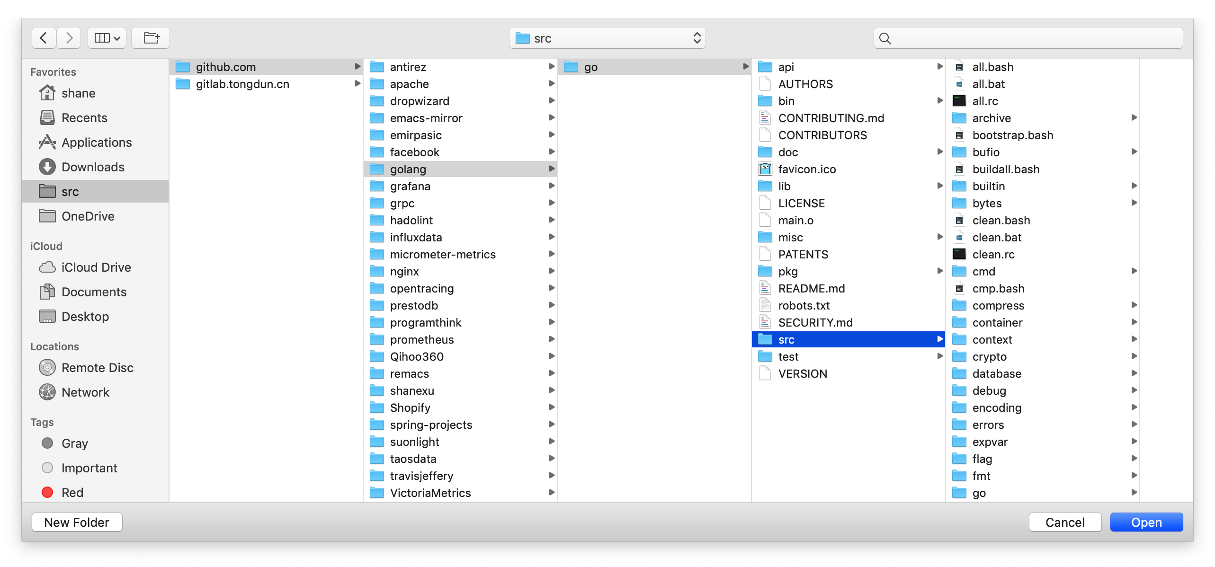Click the forward navigation arrow

point(69,38)
